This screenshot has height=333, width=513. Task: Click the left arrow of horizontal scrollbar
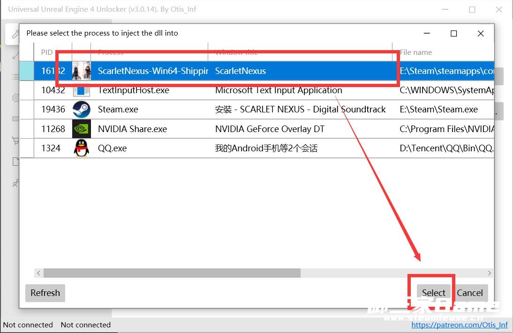coord(39,273)
